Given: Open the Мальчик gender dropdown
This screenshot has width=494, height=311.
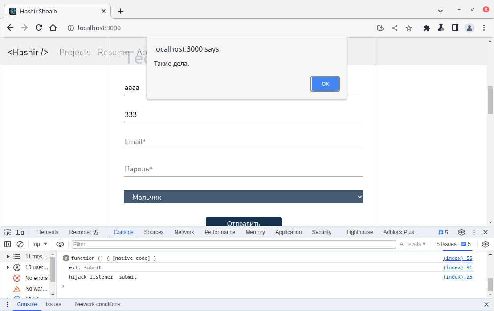Looking at the screenshot, I should tap(244, 197).
